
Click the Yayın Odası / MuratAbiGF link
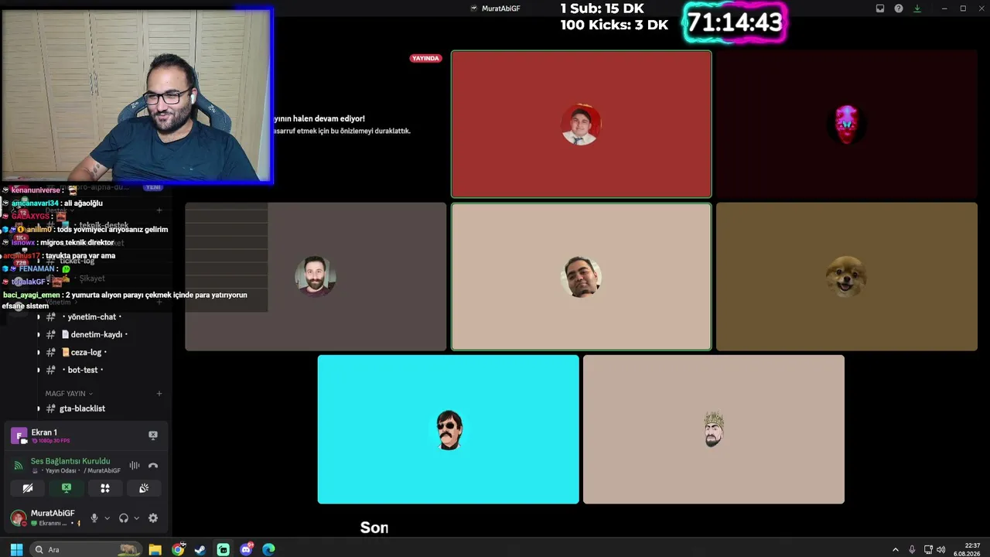pos(76,471)
